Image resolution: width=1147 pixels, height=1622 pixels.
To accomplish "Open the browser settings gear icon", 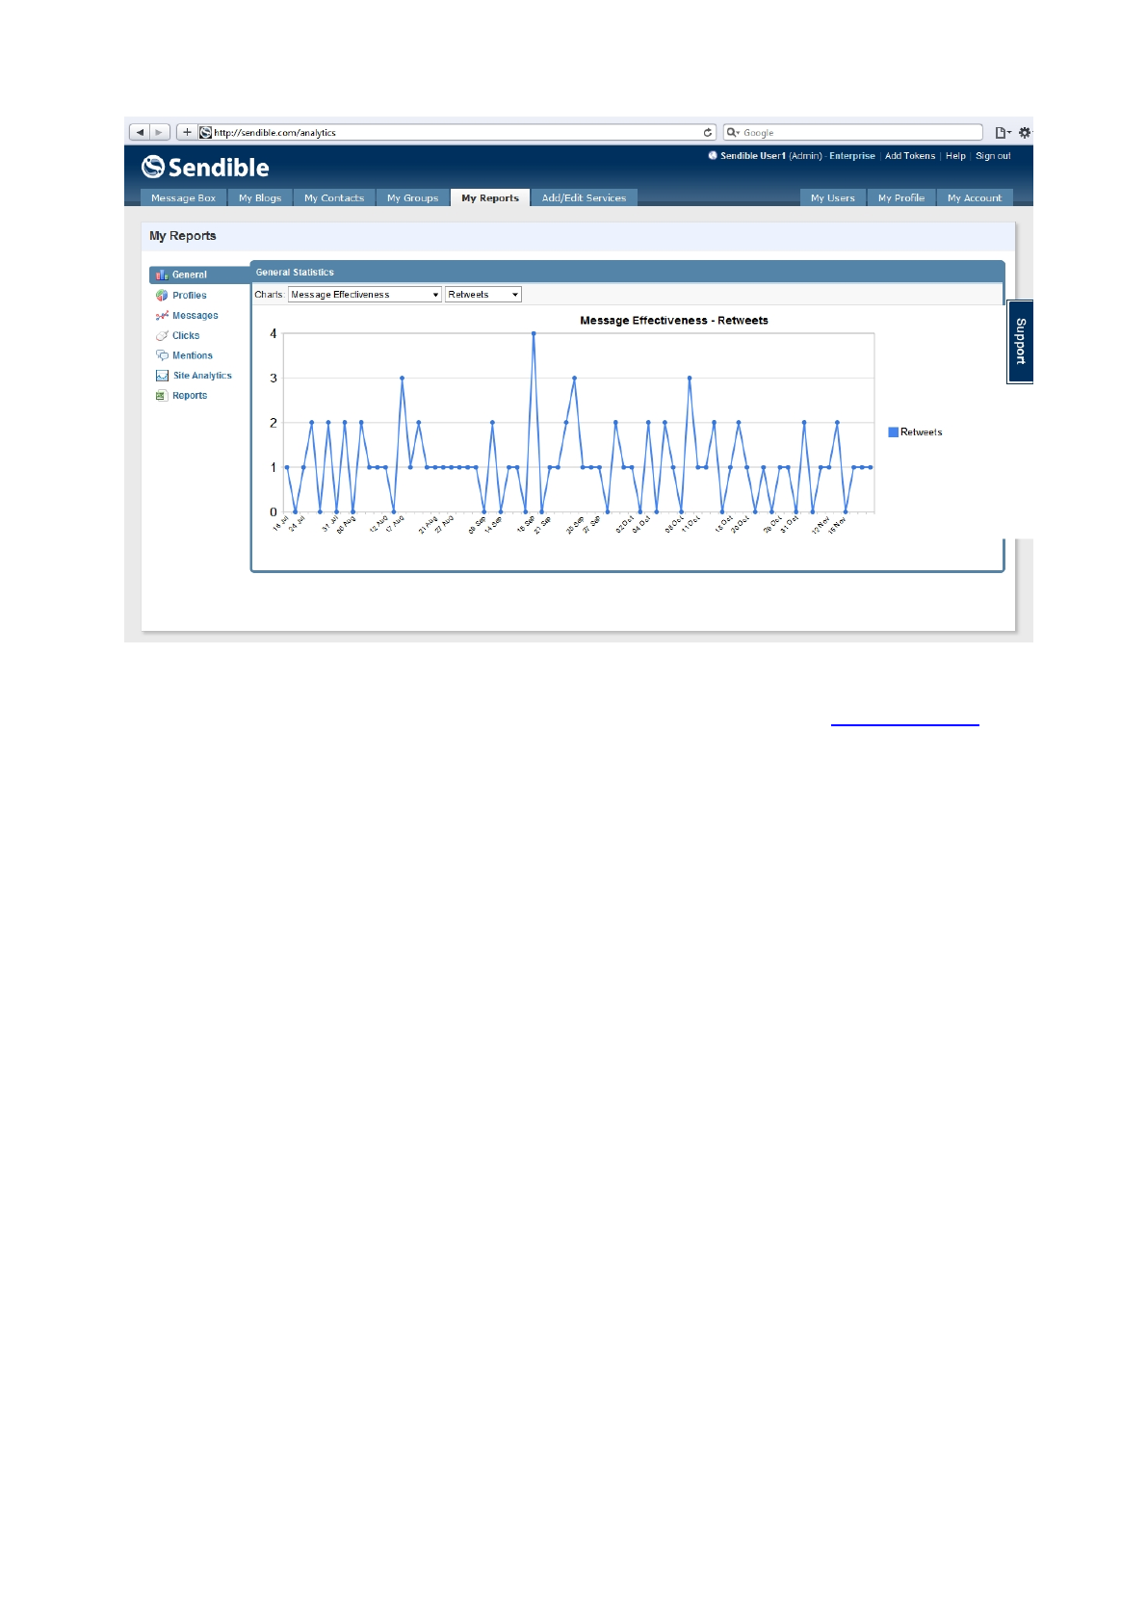I will pos(1025,133).
